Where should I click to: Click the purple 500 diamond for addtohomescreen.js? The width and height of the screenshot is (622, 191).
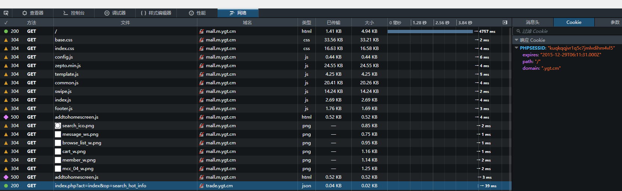pyautogui.click(x=6, y=117)
